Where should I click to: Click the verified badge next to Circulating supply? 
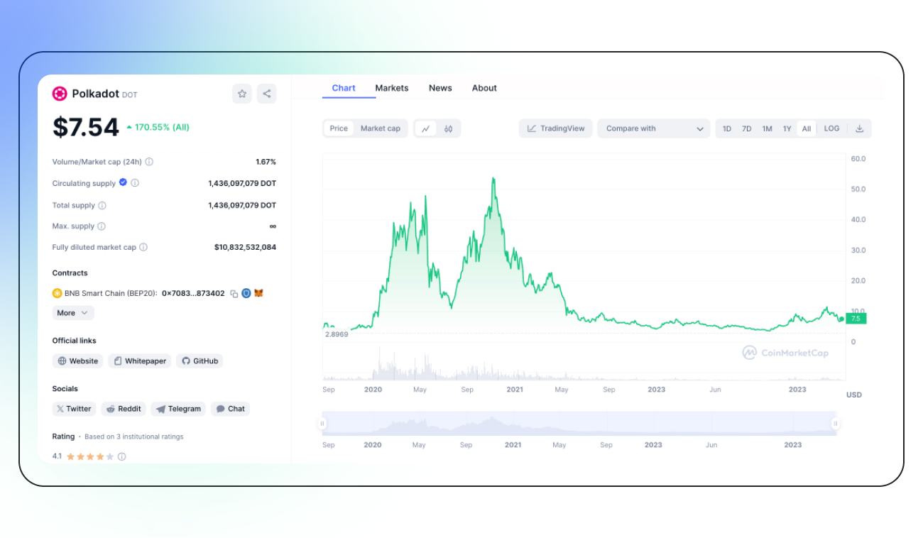pyautogui.click(x=123, y=182)
